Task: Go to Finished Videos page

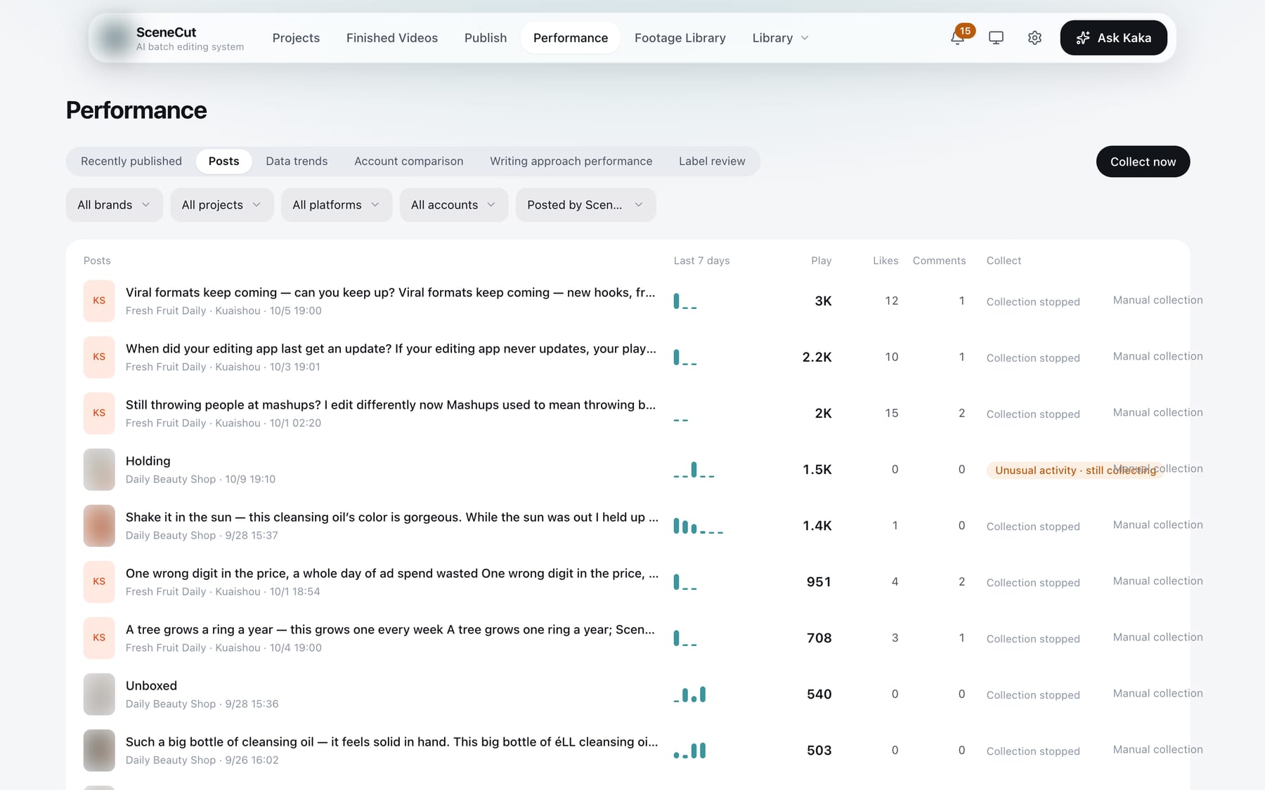Action: click(x=392, y=38)
